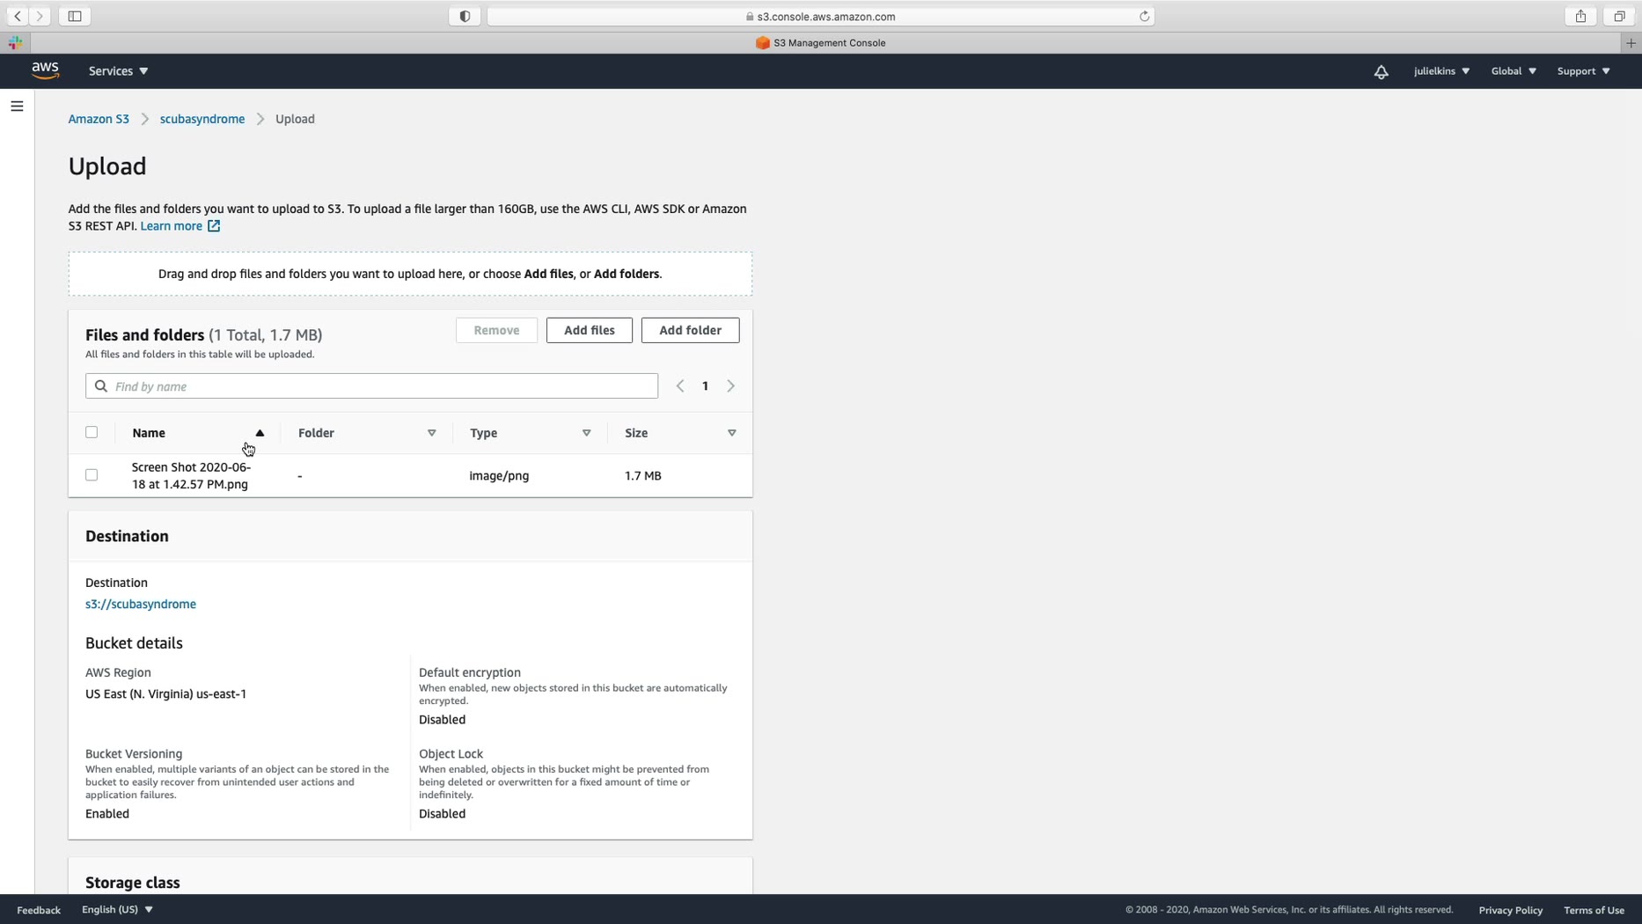The width and height of the screenshot is (1642, 924).
Task: Open the notifications bell icon
Action: coord(1381,72)
